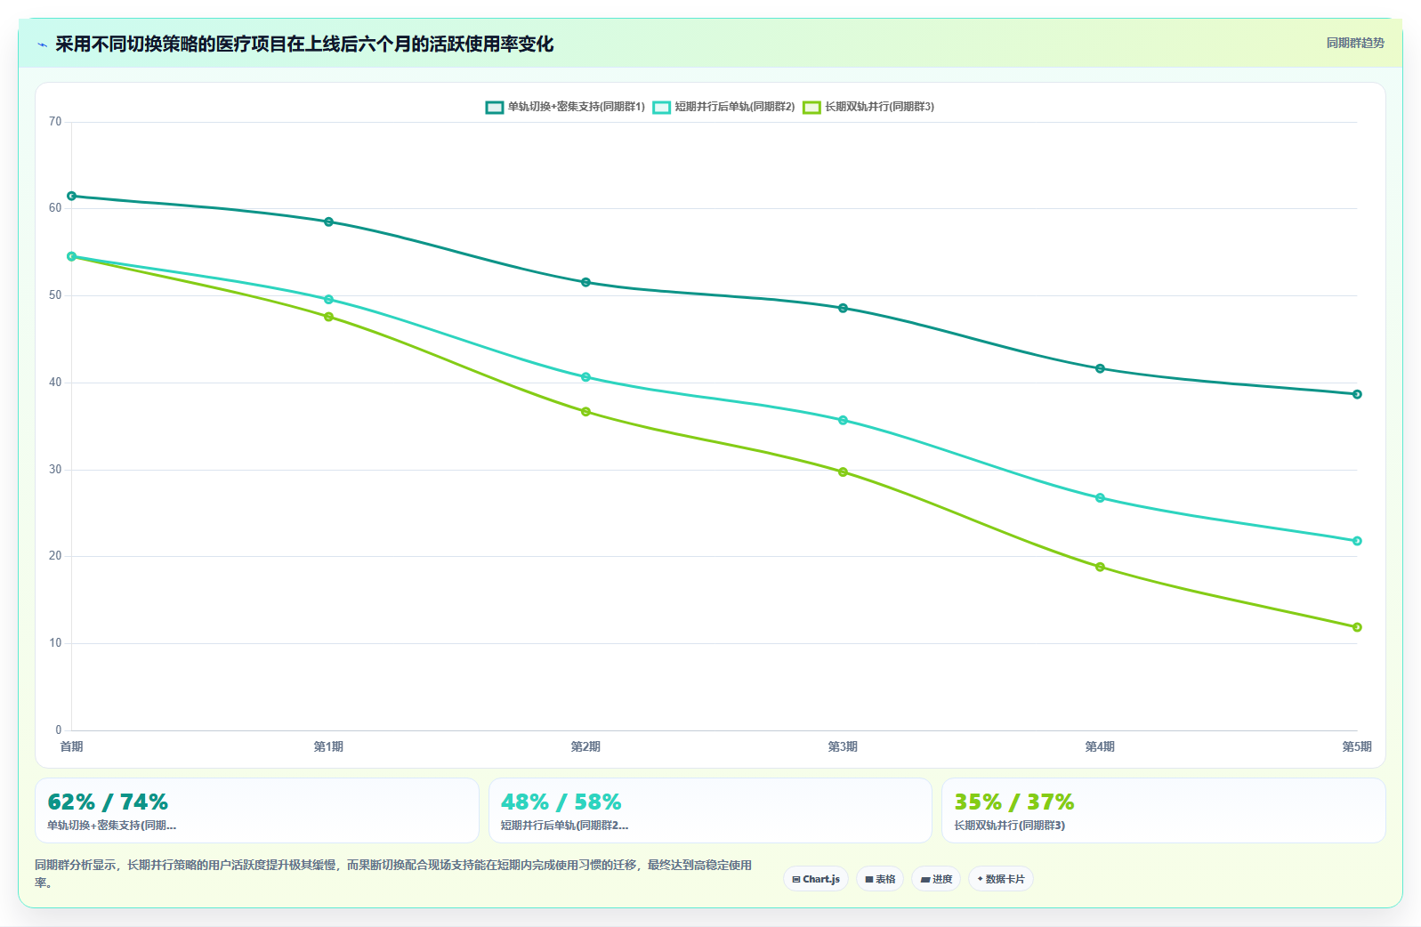Click the summary paragraph starting 同期群分析显示

pyautogui.click(x=393, y=874)
